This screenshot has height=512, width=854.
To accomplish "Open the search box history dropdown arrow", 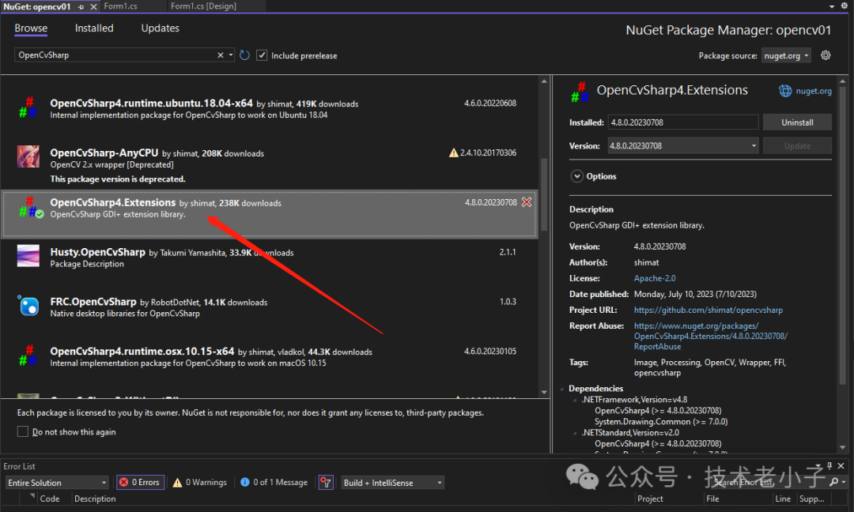I will point(231,55).
